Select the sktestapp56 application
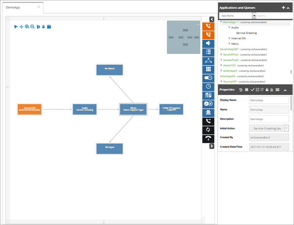The width and height of the screenshot is (294, 225). pos(227,76)
